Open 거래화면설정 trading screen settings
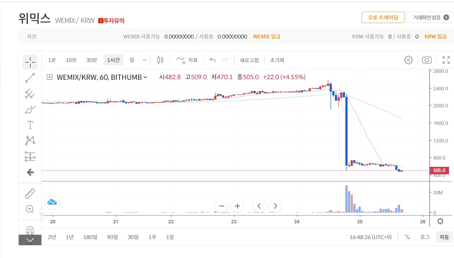Screen dimensions: 454x258 pos(430,17)
